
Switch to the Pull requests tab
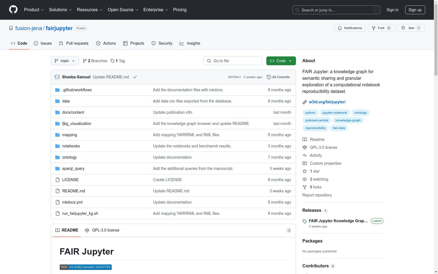(x=74, y=43)
